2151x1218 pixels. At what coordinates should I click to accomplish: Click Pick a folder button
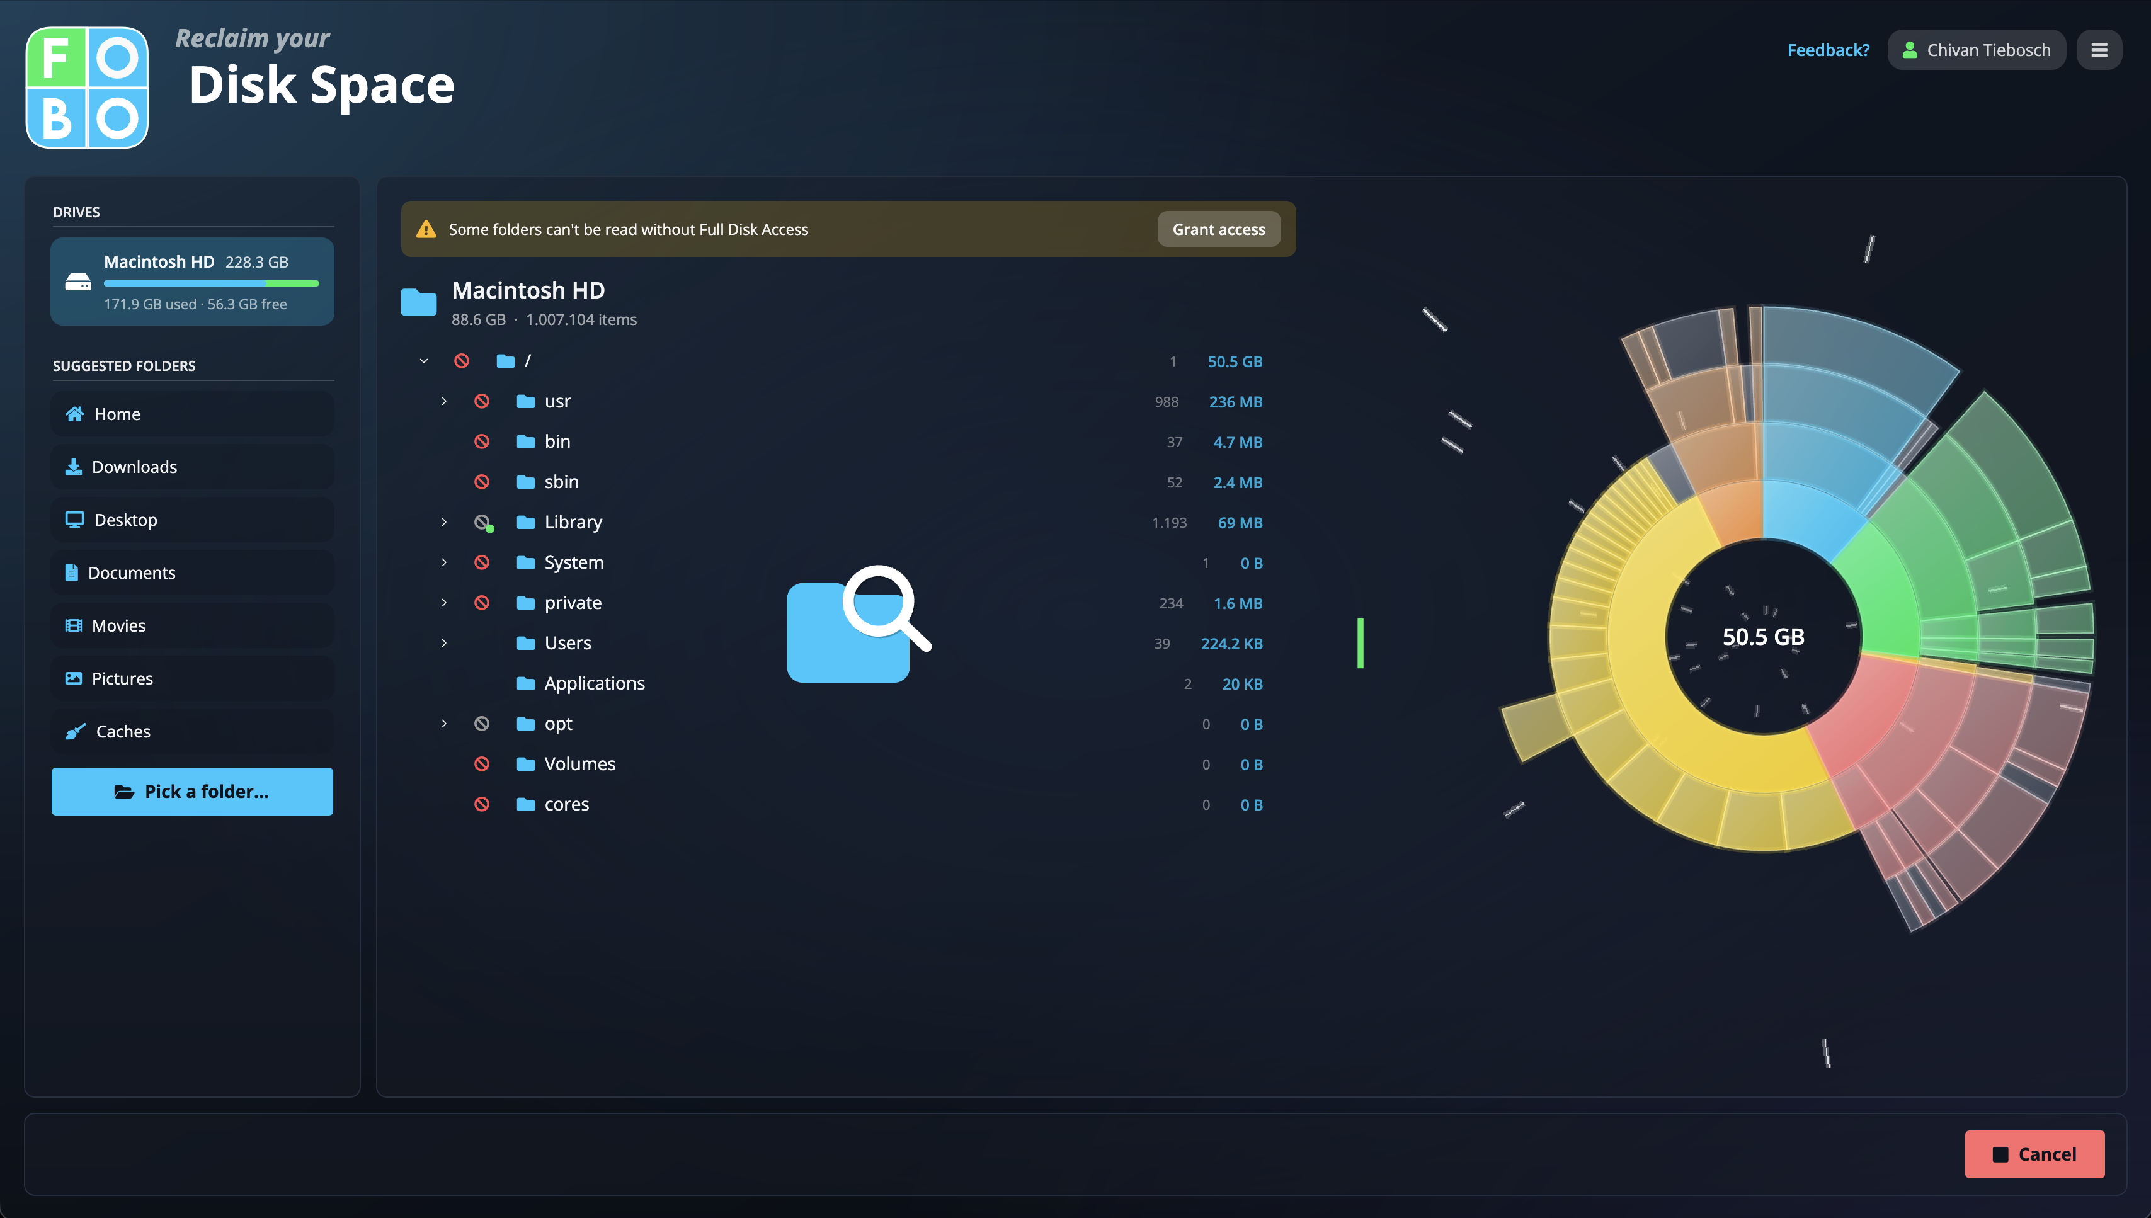pyautogui.click(x=193, y=792)
